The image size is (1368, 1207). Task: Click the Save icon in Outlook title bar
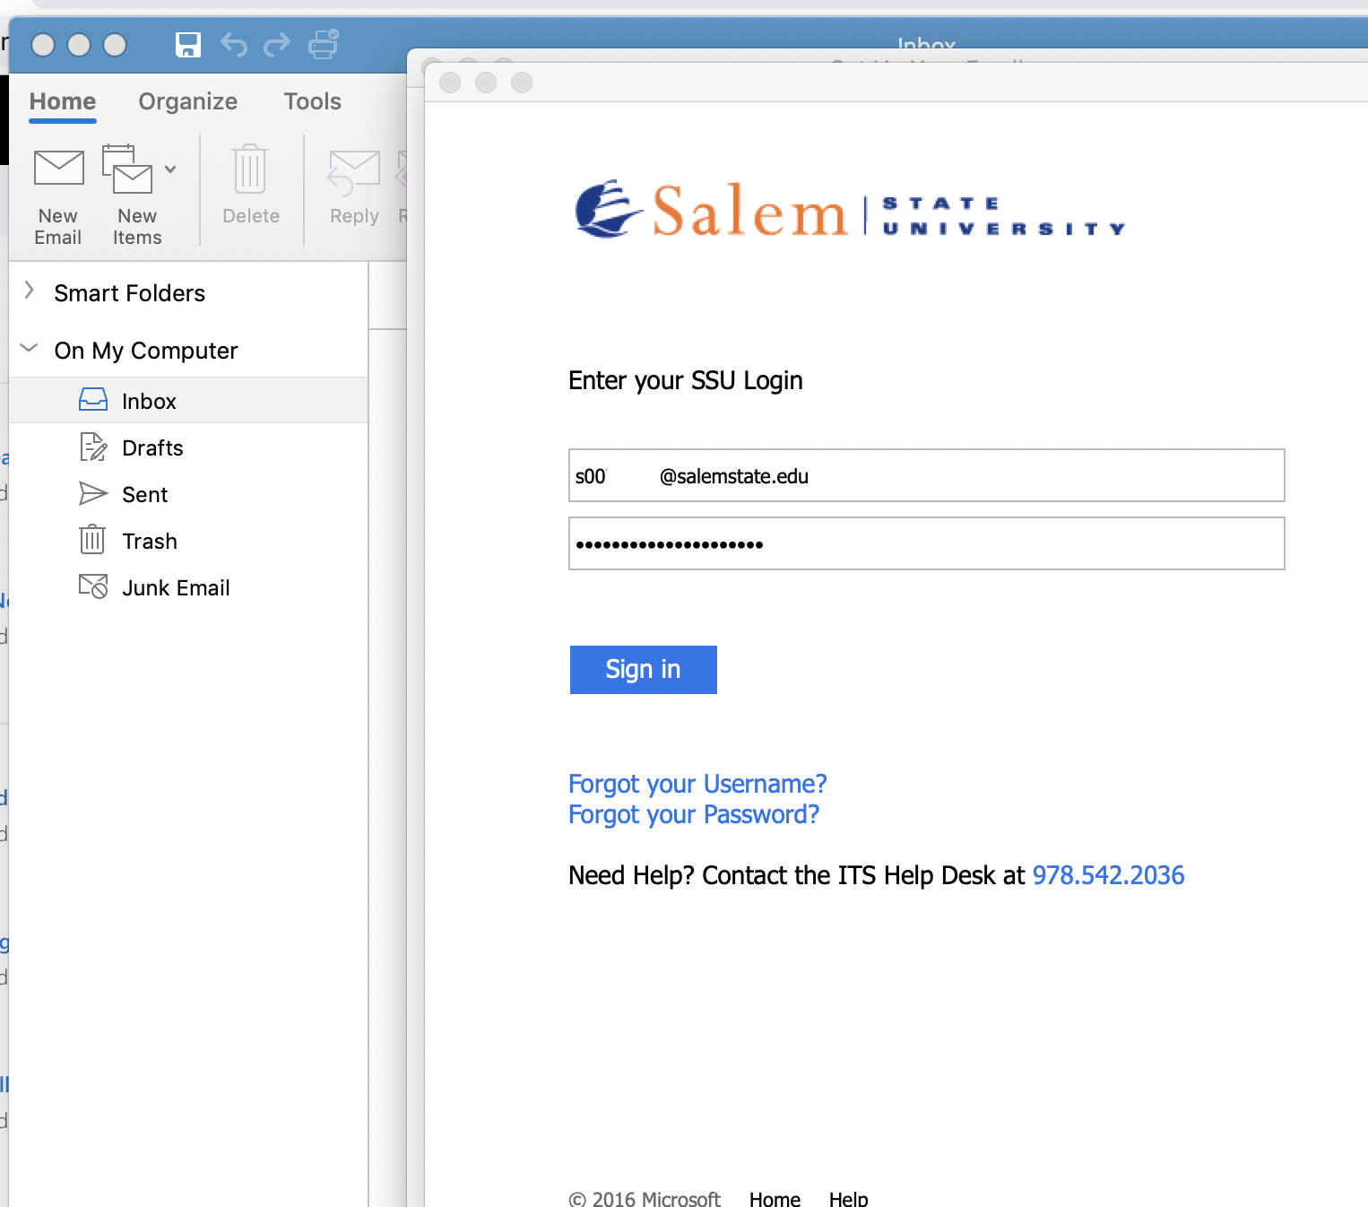coord(188,44)
